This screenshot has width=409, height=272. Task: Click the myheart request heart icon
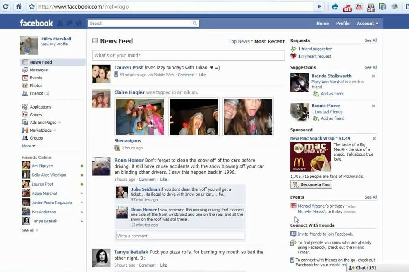(293, 56)
